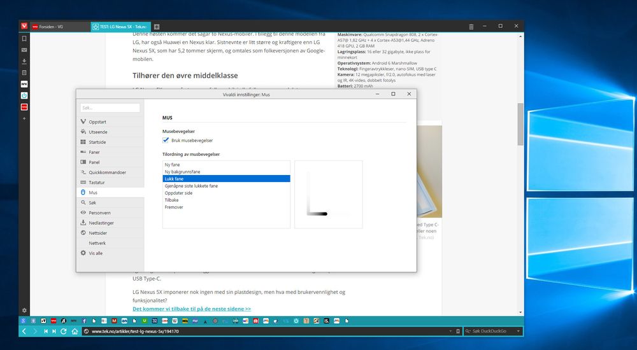Open the red M bookmark icon
This screenshot has height=350, width=637.
point(115,321)
